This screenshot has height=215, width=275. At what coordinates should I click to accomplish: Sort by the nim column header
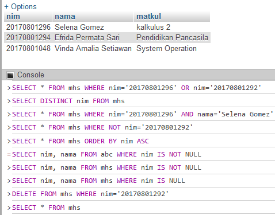click(13, 17)
